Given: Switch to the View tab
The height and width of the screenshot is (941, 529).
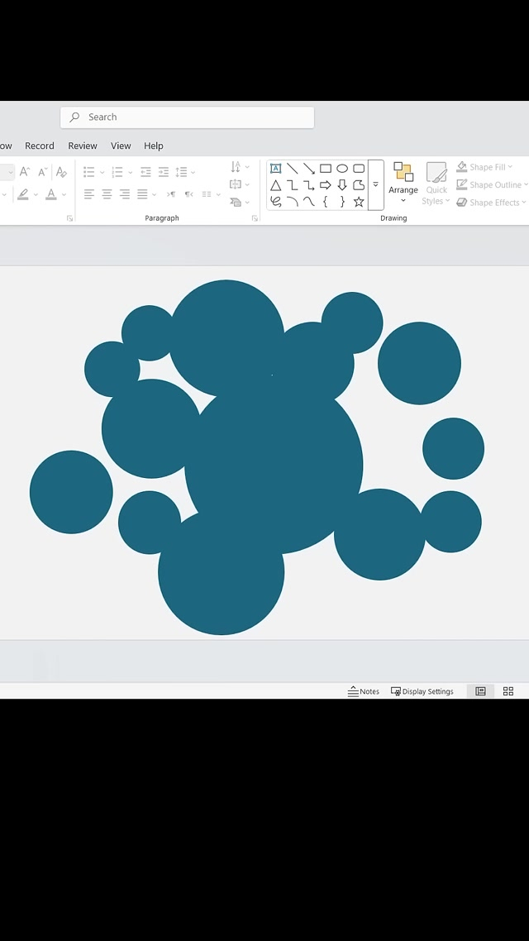Looking at the screenshot, I should [121, 146].
